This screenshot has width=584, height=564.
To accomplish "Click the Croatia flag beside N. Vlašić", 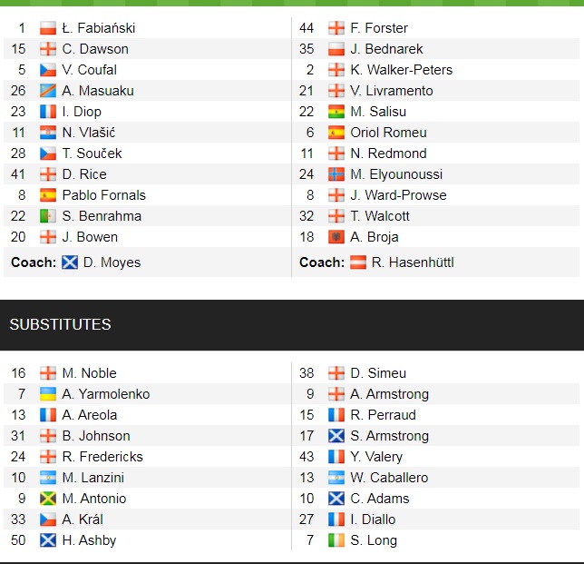I will click(48, 133).
